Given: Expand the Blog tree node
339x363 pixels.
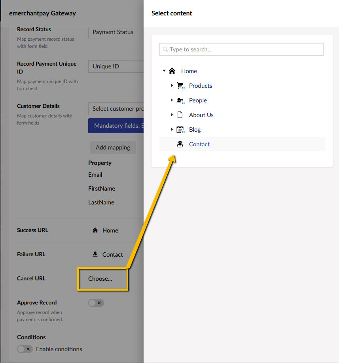Looking at the screenshot, I should point(172,129).
